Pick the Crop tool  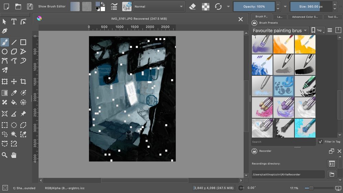pyautogui.click(x=23, y=82)
